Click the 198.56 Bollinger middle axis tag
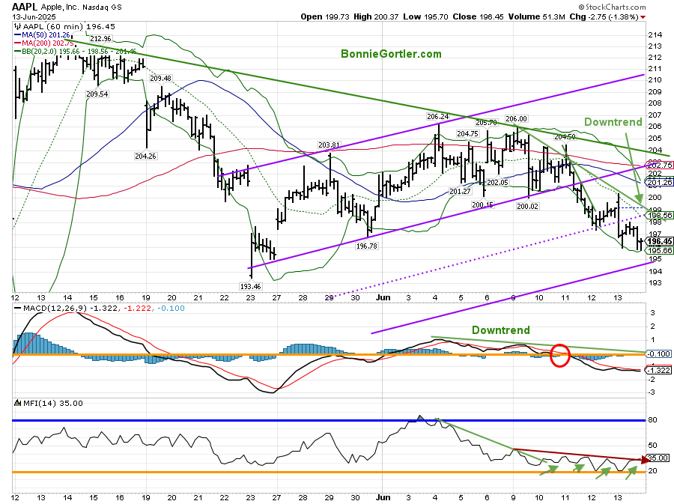674x504 pixels. click(x=659, y=215)
